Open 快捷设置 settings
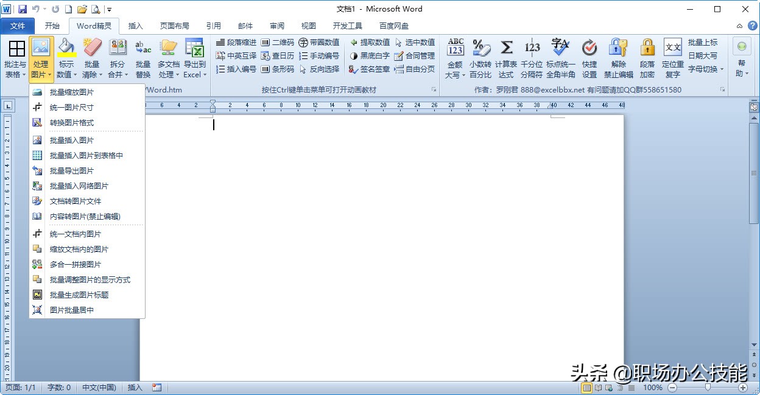This screenshot has width=760, height=395. (x=589, y=59)
